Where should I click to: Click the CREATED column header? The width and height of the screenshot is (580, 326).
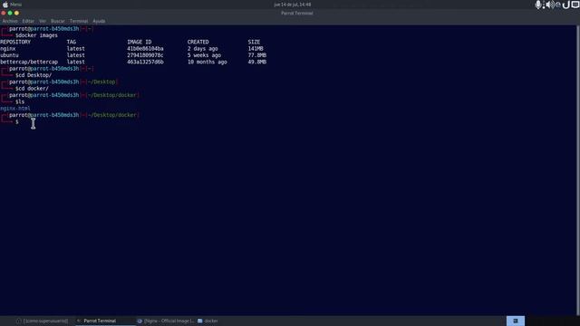click(198, 42)
